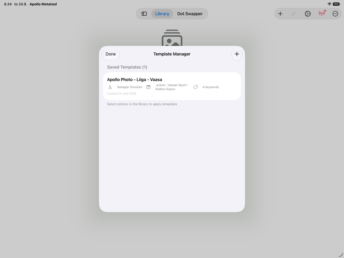The height and width of the screenshot is (258, 344).
Task: Switch to the Library tab
Action: coord(162,14)
